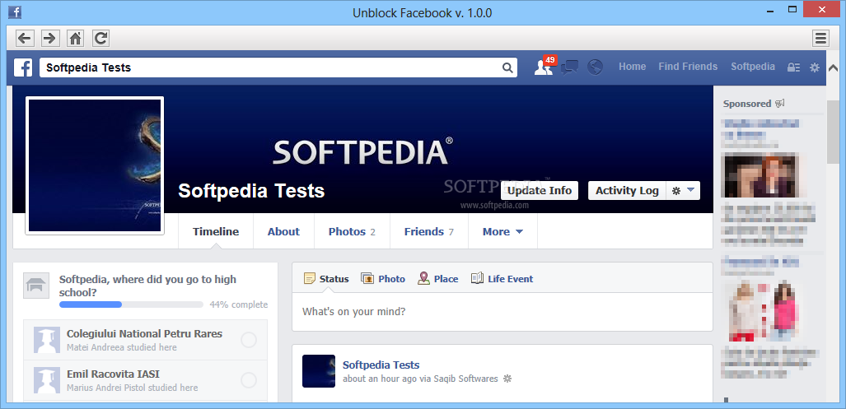Open friend requests icon with 49 badge
Image resolution: width=846 pixels, height=409 pixels.
coord(544,67)
